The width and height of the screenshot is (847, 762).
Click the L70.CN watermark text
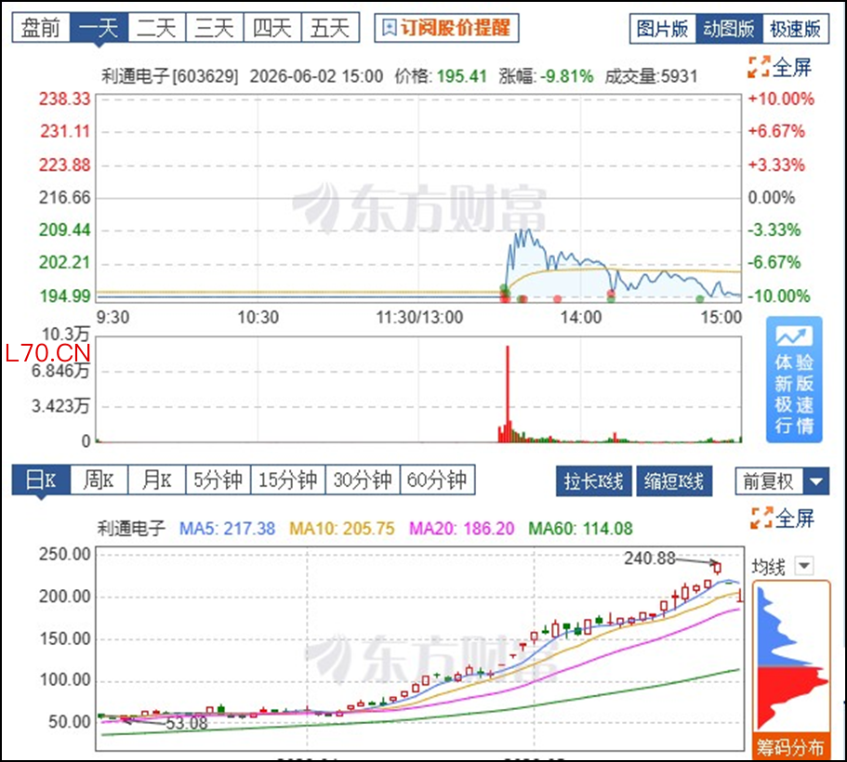(47, 353)
